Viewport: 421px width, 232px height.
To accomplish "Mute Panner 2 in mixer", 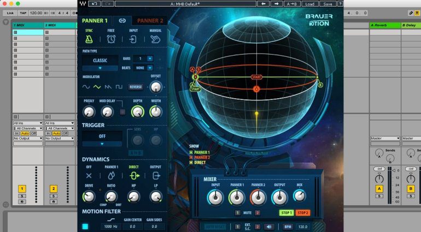I will (x=257, y=213).
